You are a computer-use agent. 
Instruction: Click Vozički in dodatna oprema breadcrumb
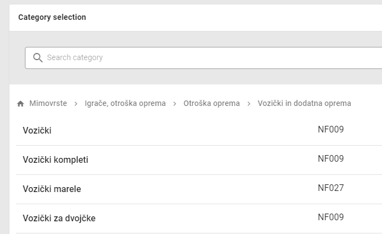[x=304, y=103]
